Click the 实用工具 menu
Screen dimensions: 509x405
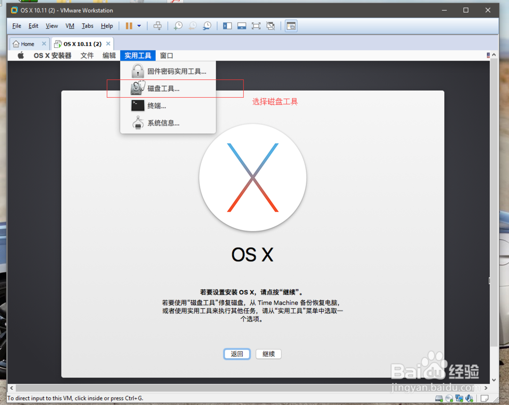tap(138, 55)
